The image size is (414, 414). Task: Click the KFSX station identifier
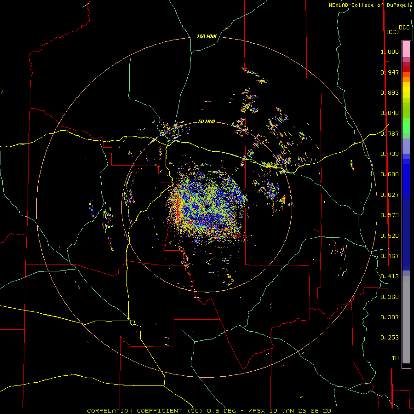256,411
